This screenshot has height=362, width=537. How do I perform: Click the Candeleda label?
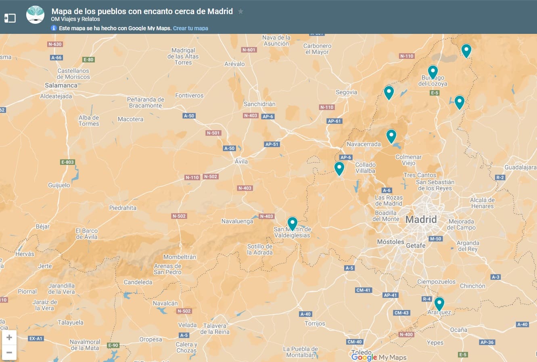(x=138, y=283)
